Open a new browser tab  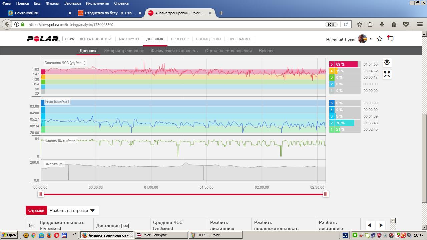pos(221,13)
